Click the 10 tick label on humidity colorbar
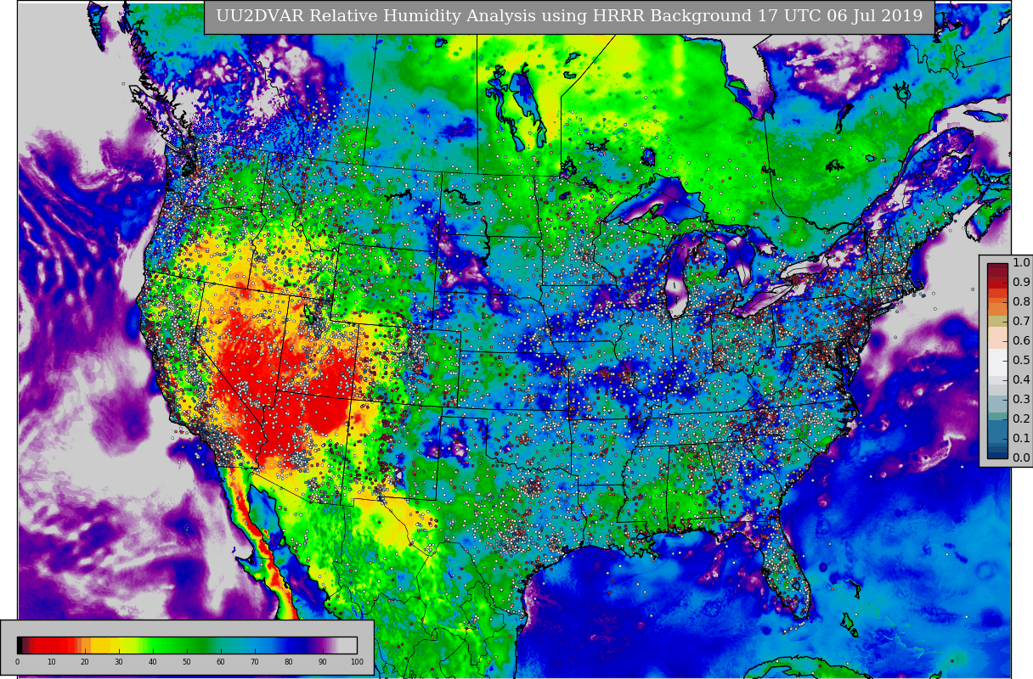Viewport: 1033px width, 679px height. (51, 661)
